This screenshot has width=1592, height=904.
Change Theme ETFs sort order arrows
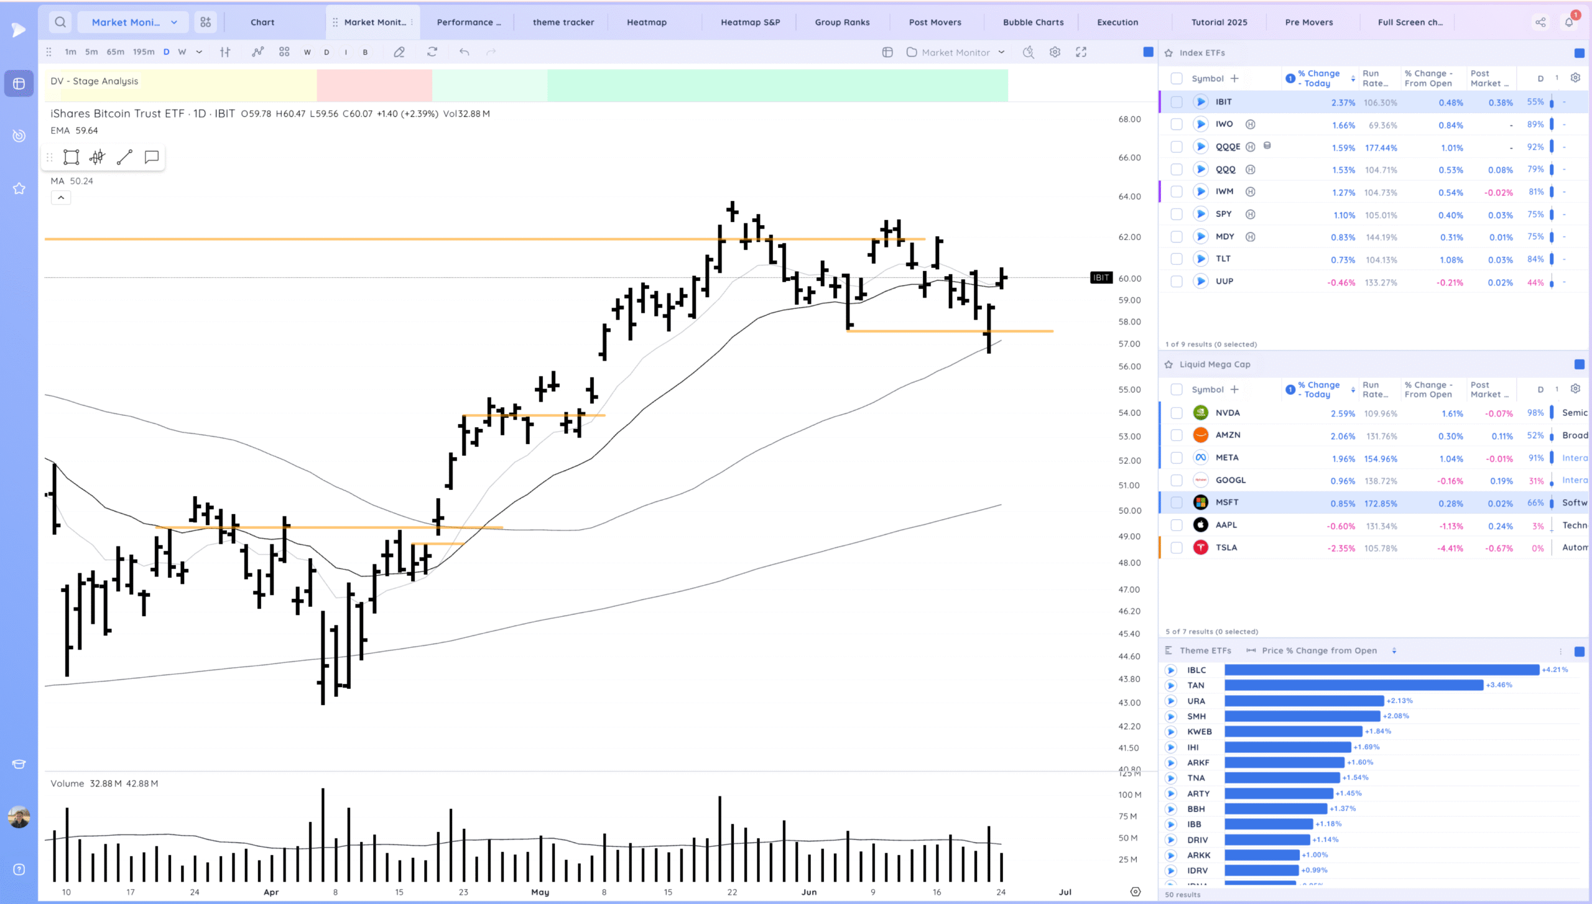pos(1394,651)
